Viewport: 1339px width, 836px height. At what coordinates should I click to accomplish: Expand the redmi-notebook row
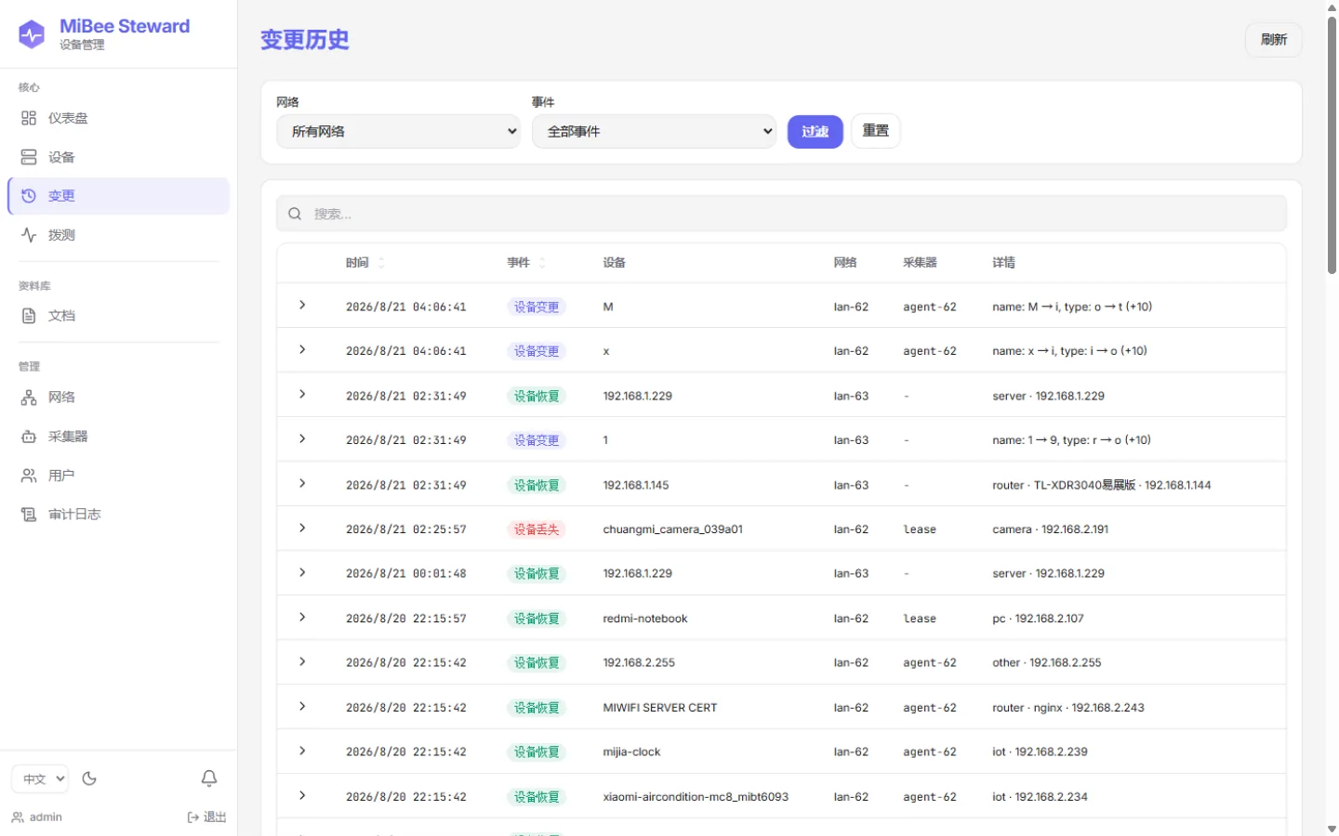tap(302, 618)
